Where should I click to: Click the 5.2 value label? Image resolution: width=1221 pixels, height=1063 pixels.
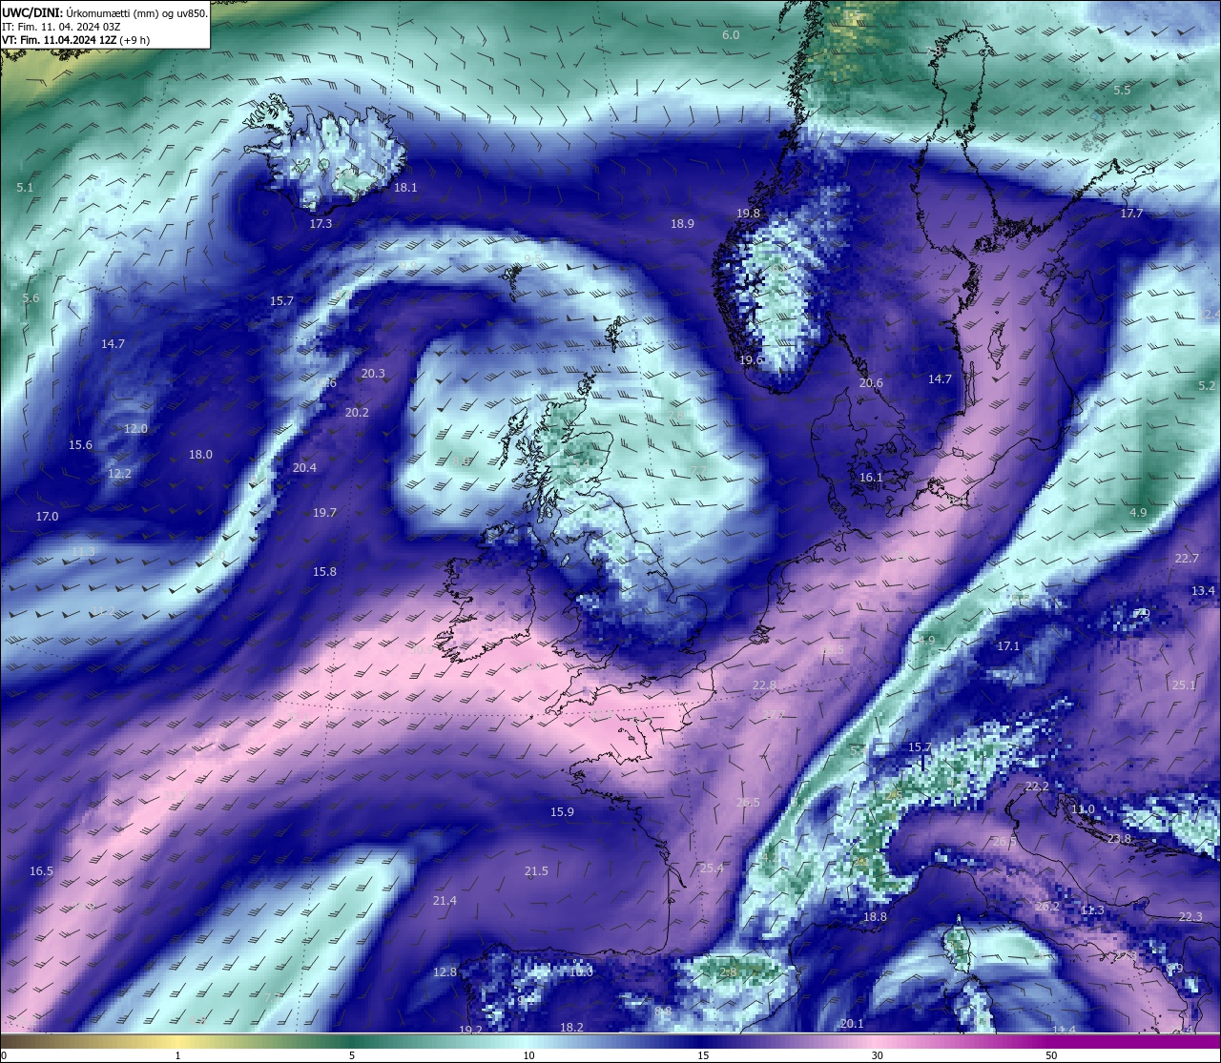(1207, 386)
